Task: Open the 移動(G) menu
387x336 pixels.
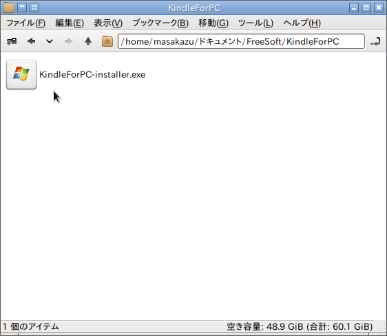Action: pyautogui.click(x=213, y=23)
